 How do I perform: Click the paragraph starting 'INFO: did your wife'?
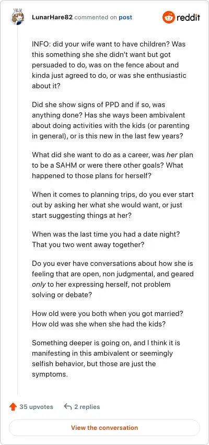pos(109,65)
